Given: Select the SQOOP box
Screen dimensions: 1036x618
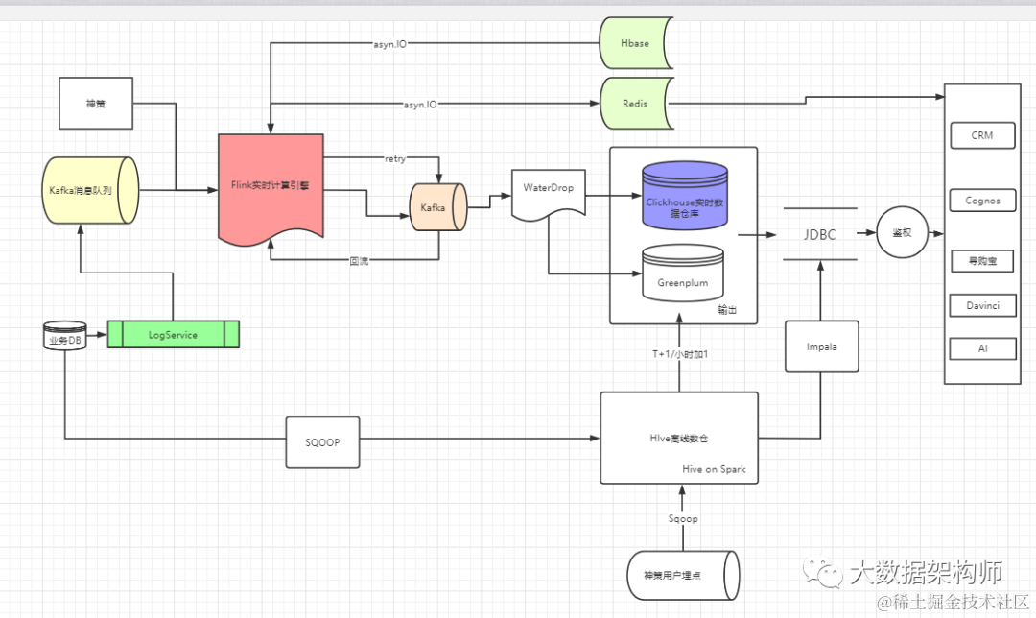Looking at the screenshot, I should point(322,442).
